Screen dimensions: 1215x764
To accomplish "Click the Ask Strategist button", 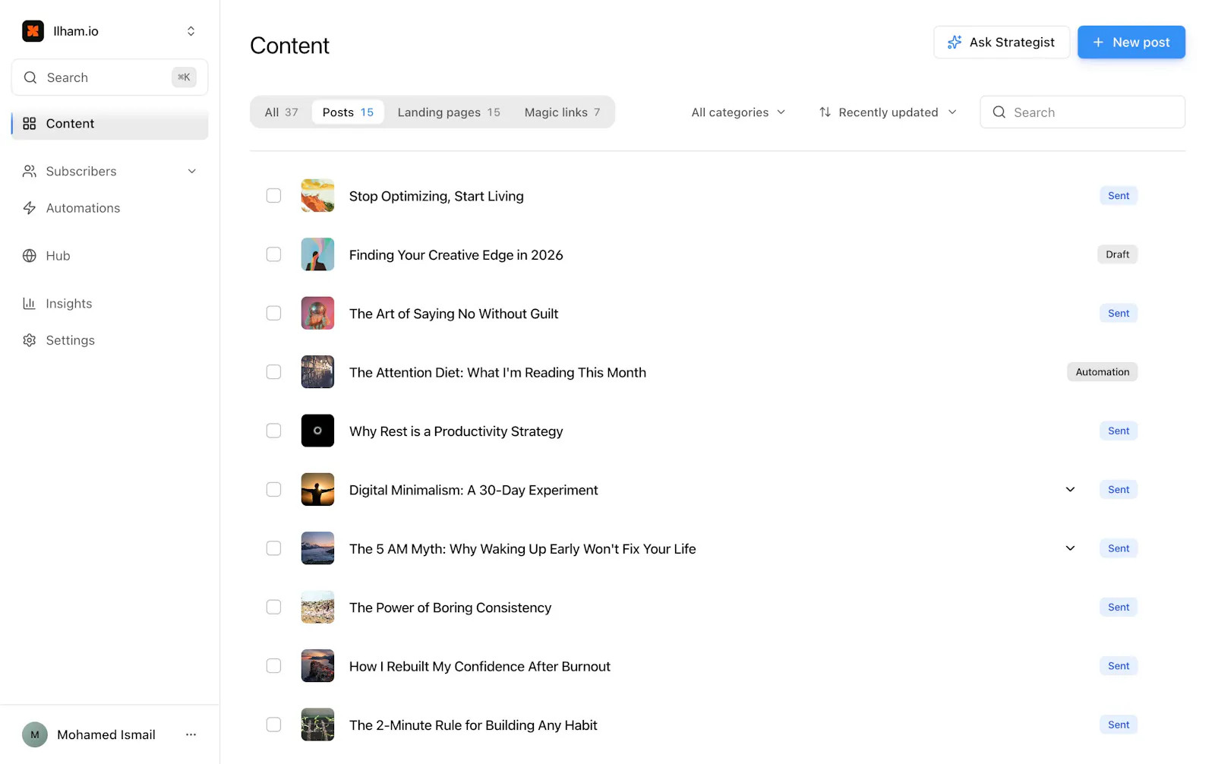I will click(1002, 43).
